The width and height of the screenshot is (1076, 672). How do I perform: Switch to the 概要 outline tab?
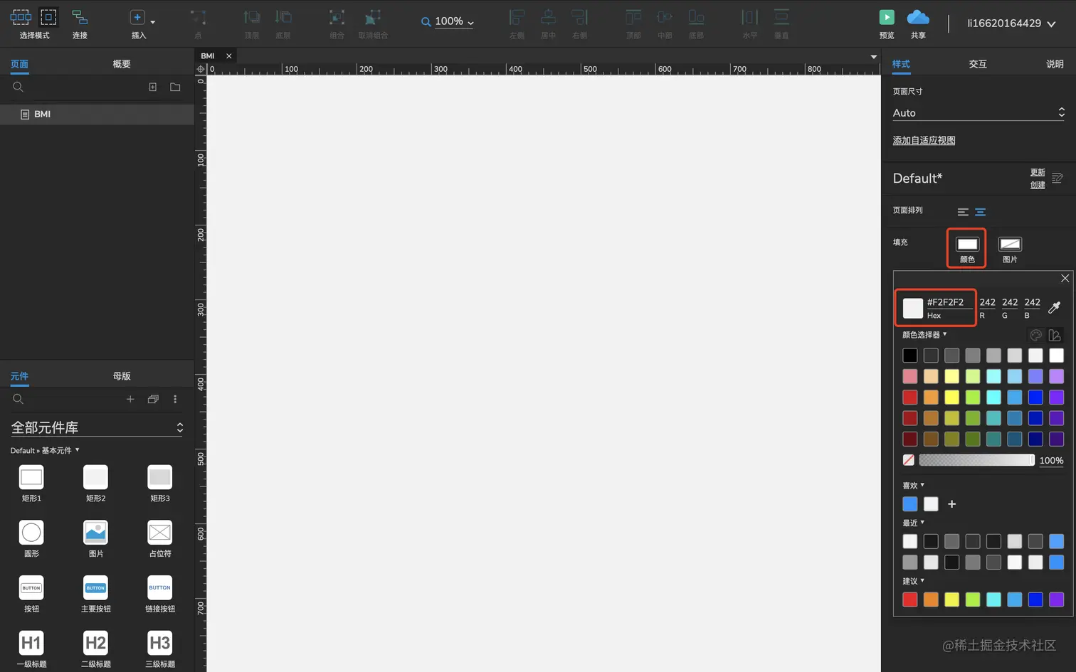coord(122,64)
